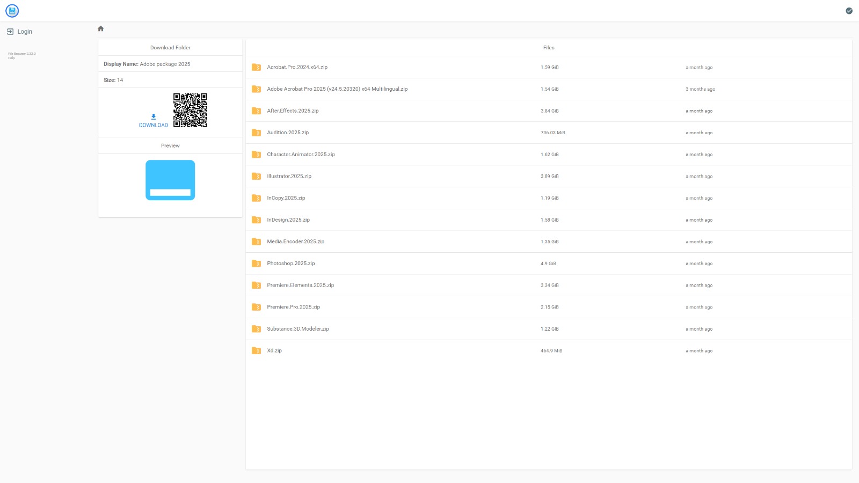Click the QR code image
The height and width of the screenshot is (483, 859).
(190, 110)
